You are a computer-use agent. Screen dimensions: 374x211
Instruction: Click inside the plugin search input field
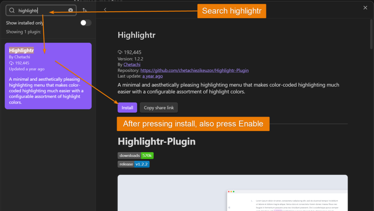[41, 10]
